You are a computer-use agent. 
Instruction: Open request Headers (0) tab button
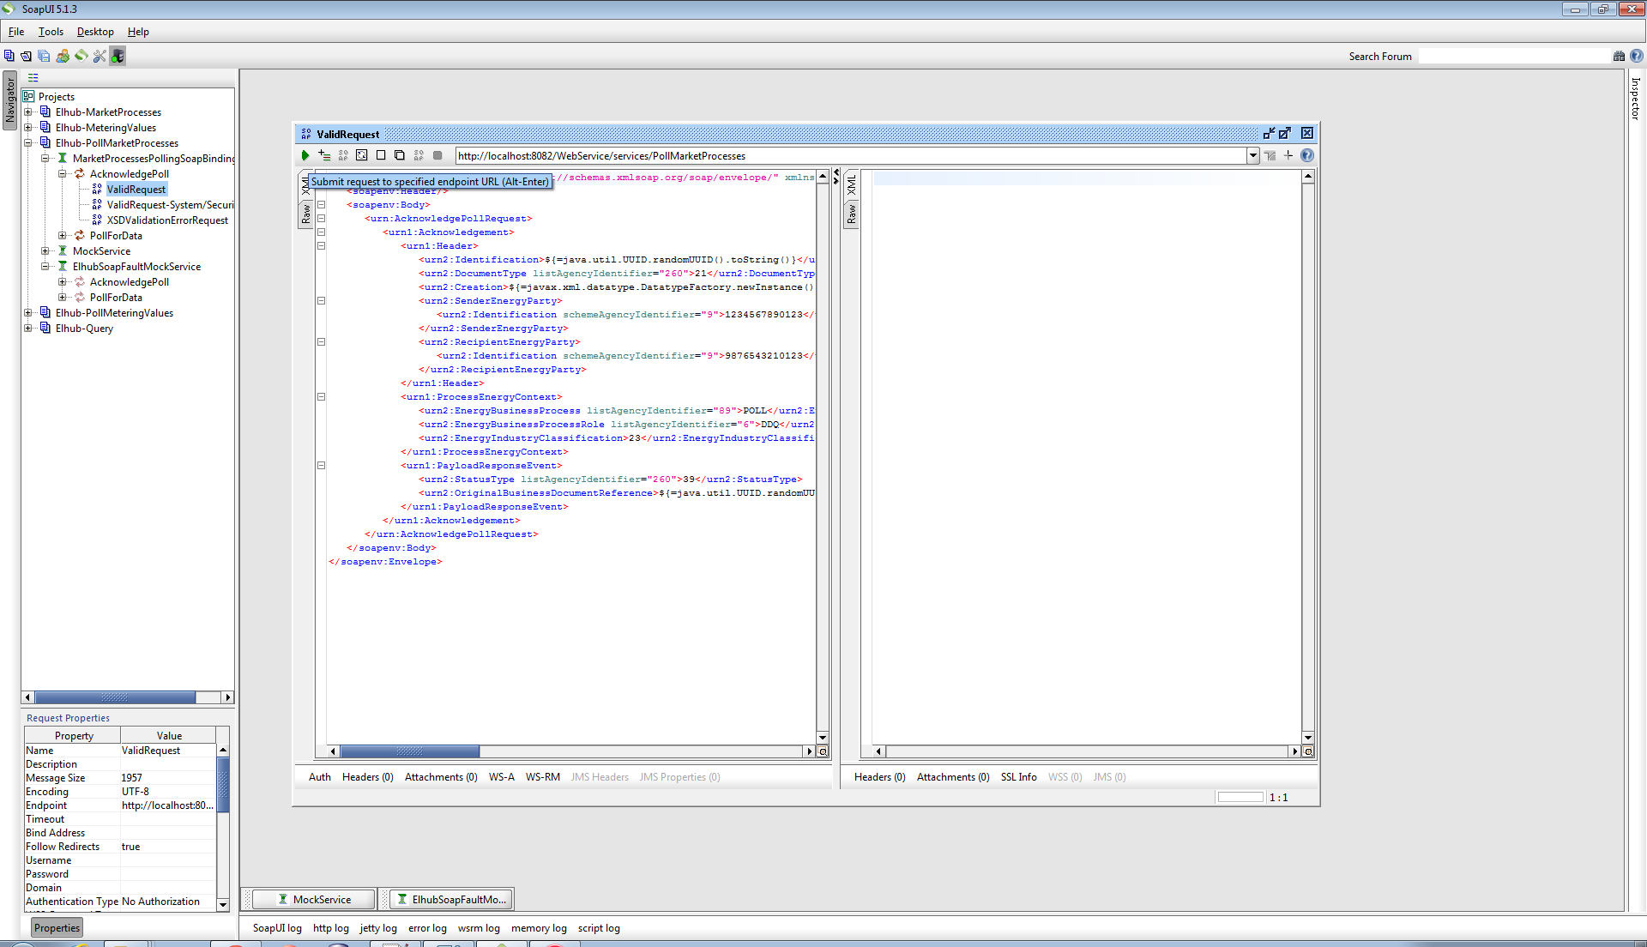coord(367,777)
